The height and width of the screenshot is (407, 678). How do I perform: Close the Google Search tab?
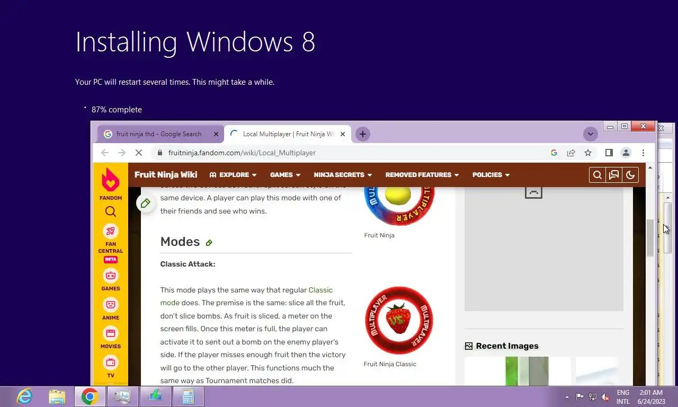point(216,134)
